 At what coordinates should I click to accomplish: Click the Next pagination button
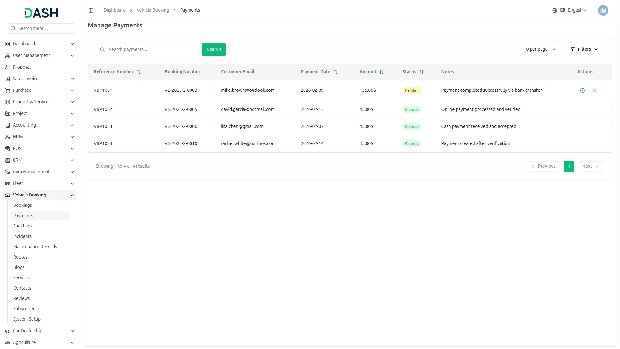click(590, 166)
